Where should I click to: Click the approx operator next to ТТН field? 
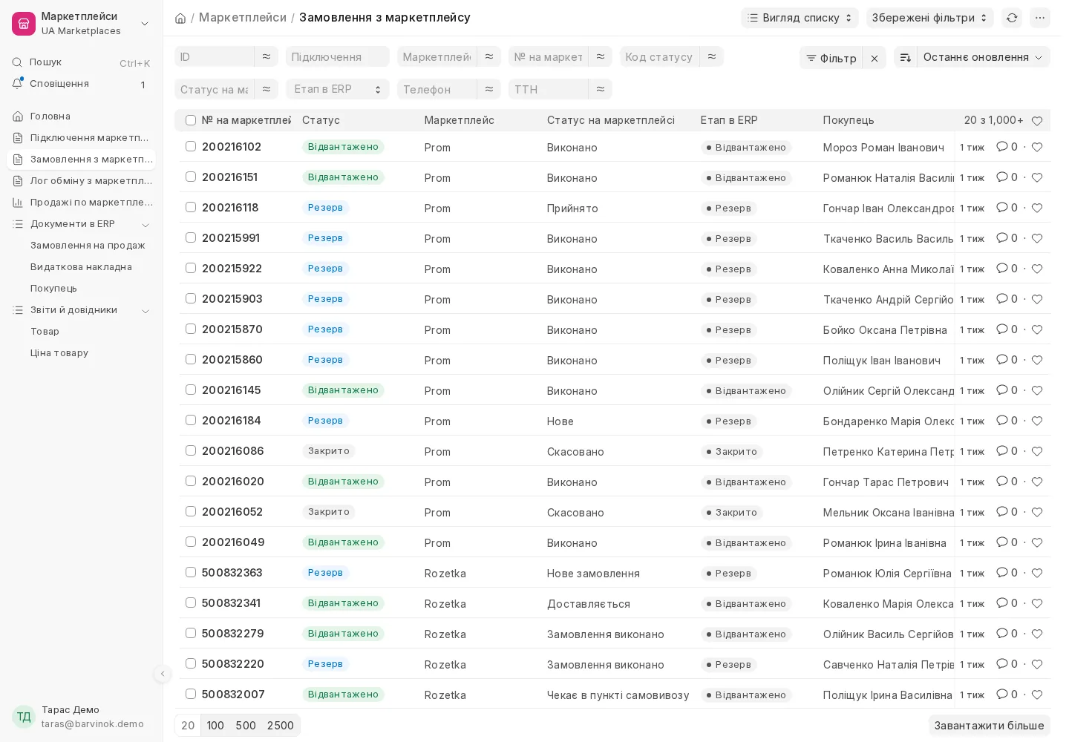tap(601, 89)
